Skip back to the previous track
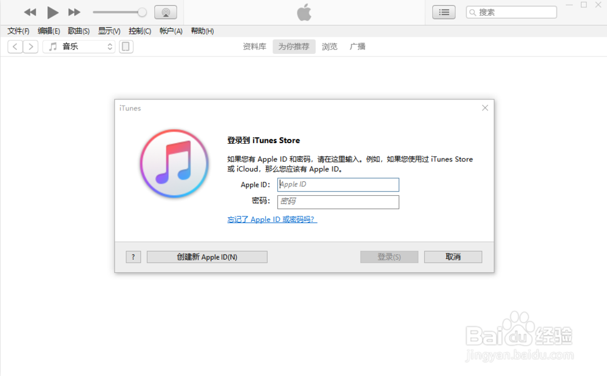This screenshot has height=376, width=607. coord(30,12)
